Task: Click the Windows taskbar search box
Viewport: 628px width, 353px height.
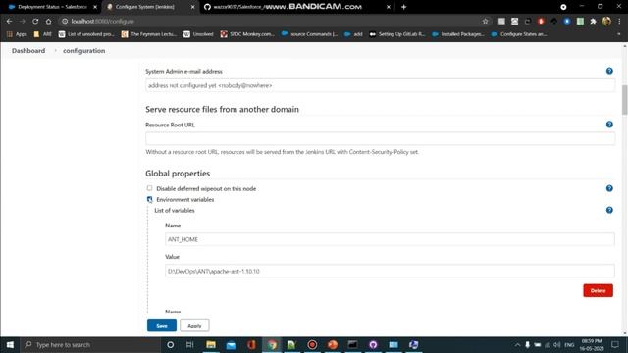Action: click(x=90, y=344)
